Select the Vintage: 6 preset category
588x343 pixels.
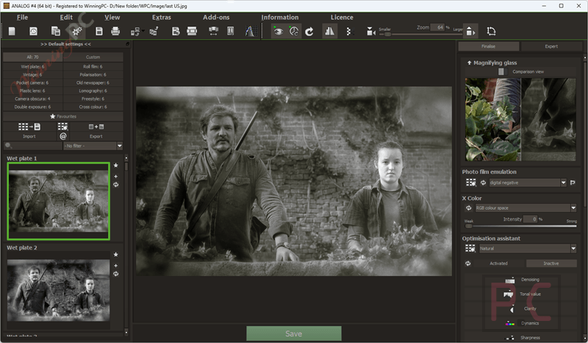(32, 74)
